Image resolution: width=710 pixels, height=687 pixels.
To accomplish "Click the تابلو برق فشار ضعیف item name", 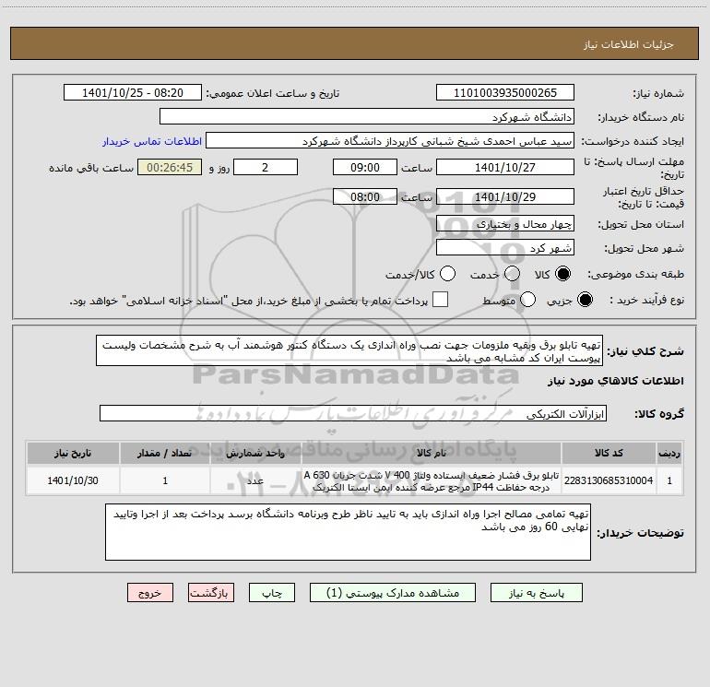I will (x=432, y=481).
